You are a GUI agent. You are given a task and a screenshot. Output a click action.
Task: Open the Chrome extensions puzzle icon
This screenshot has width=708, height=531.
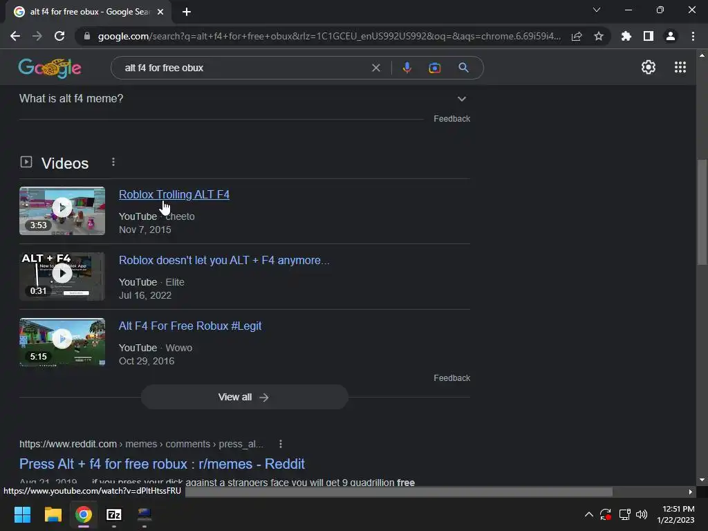626,36
